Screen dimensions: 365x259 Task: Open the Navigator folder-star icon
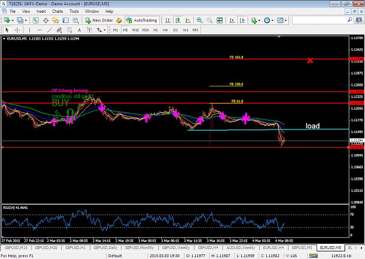pyautogui.click(x=55, y=20)
